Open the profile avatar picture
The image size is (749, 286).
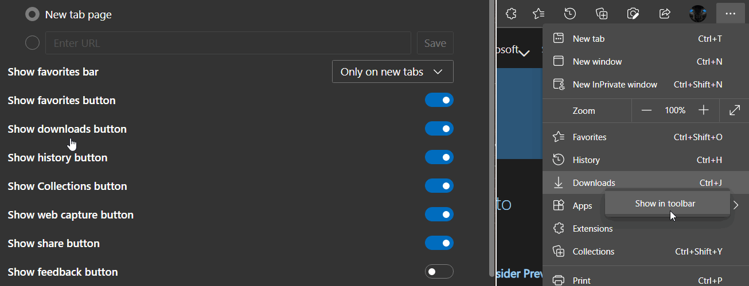coord(698,13)
